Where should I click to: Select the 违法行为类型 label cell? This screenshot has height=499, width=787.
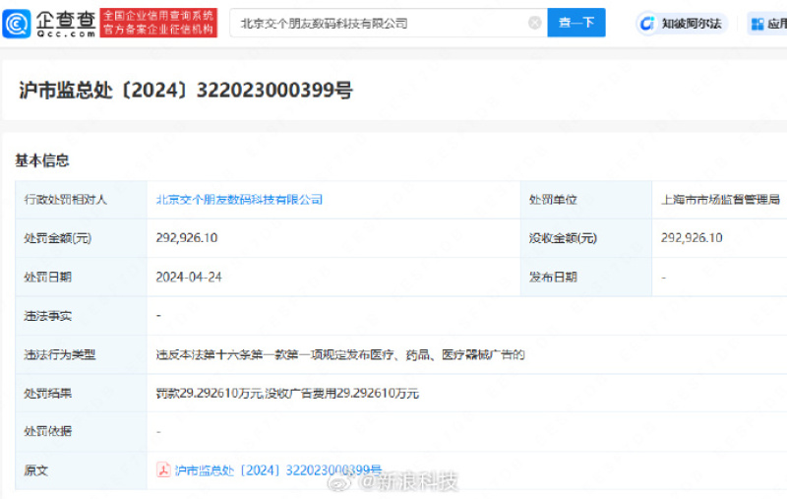[x=81, y=354]
